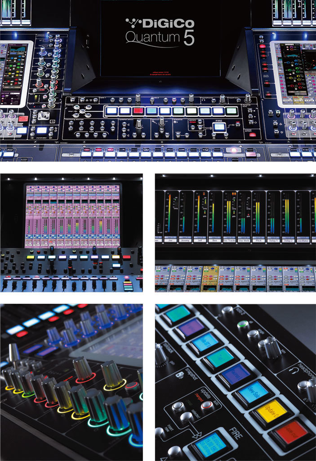
Task: Tap the pink channel-strip touchscreen in middle-left photo
Action: (73, 216)
